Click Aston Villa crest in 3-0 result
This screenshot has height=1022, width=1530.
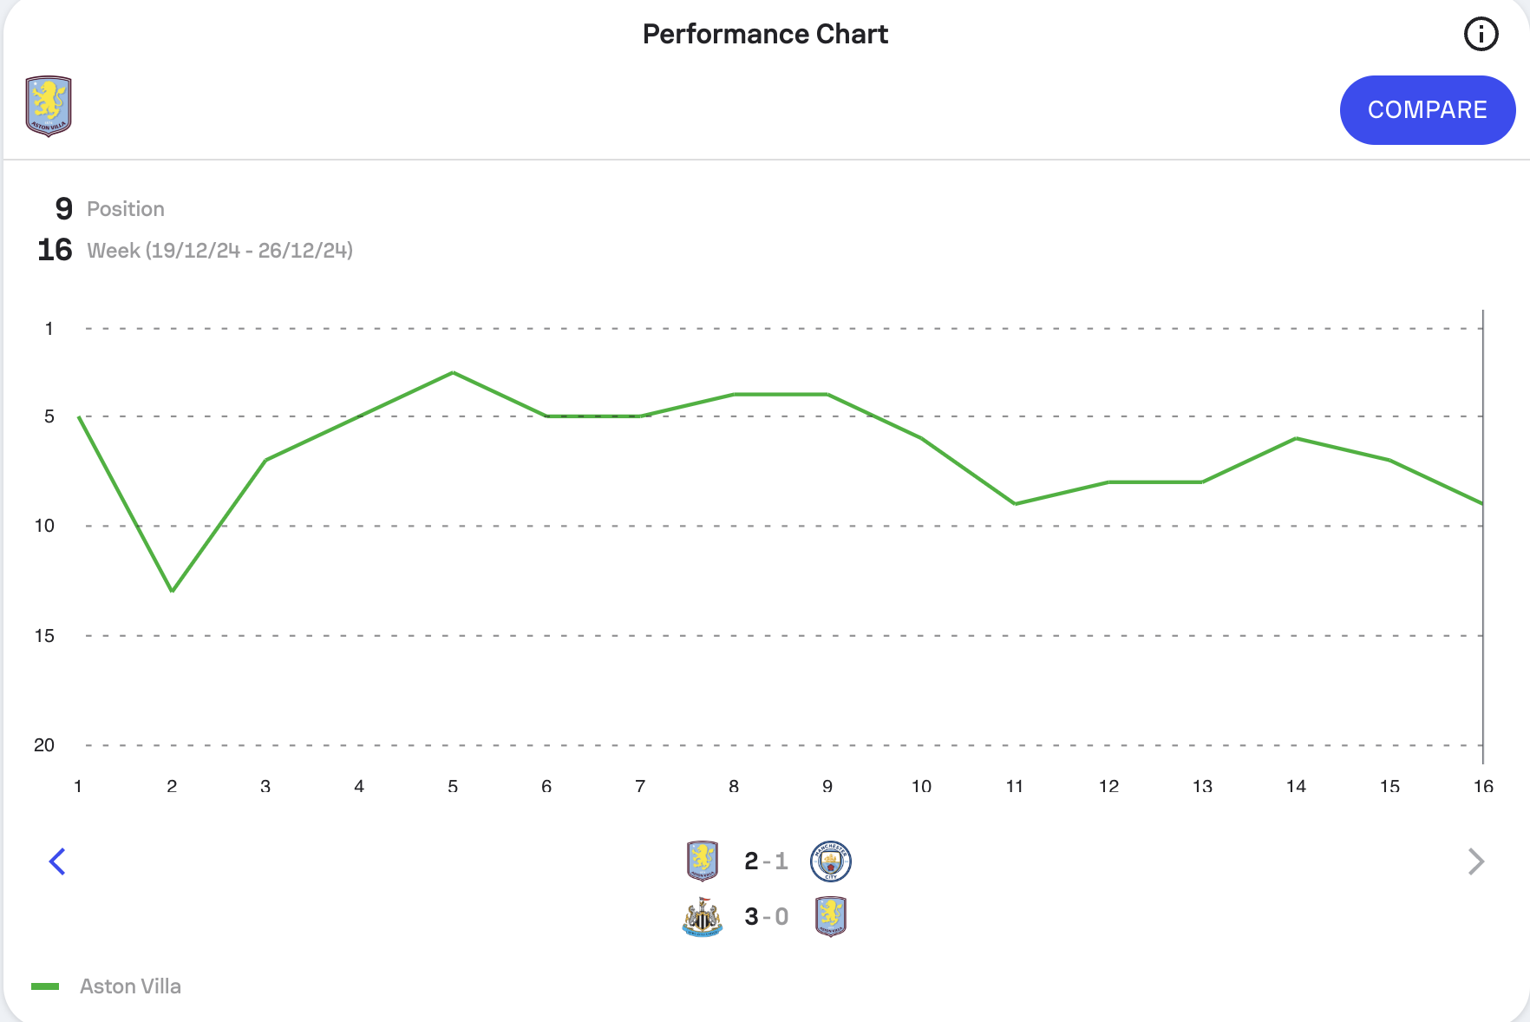(830, 917)
